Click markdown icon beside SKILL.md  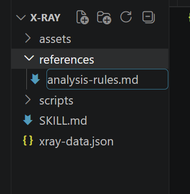[28, 120]
